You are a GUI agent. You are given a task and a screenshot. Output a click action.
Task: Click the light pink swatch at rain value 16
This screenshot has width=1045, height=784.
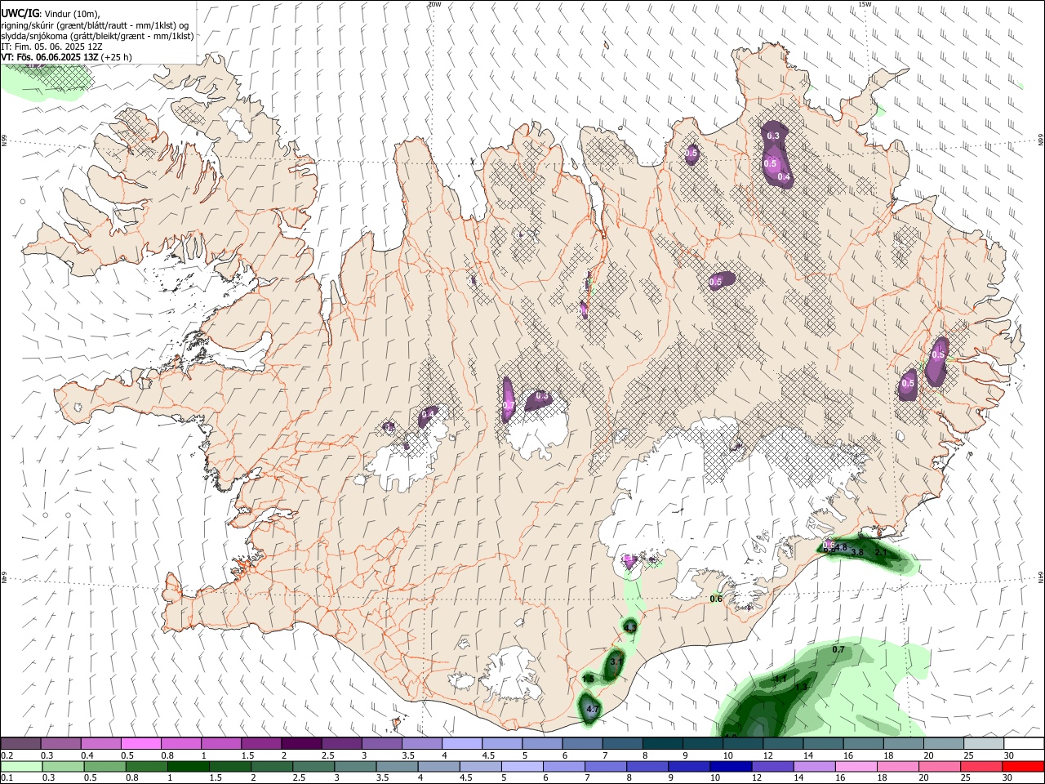[855, 766]
